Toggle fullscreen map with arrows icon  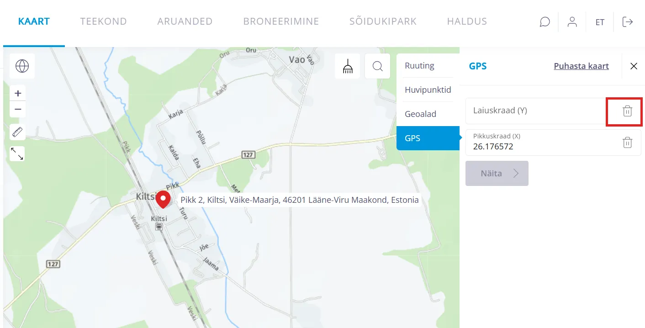pos(17,153)
